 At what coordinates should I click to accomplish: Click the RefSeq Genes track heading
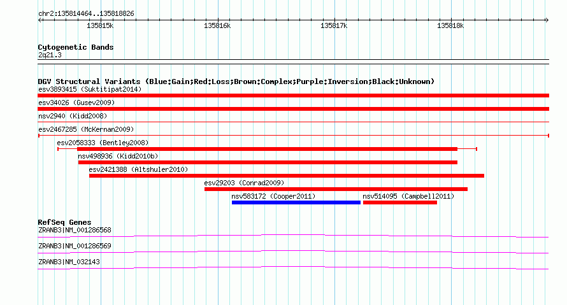(64, 222)
